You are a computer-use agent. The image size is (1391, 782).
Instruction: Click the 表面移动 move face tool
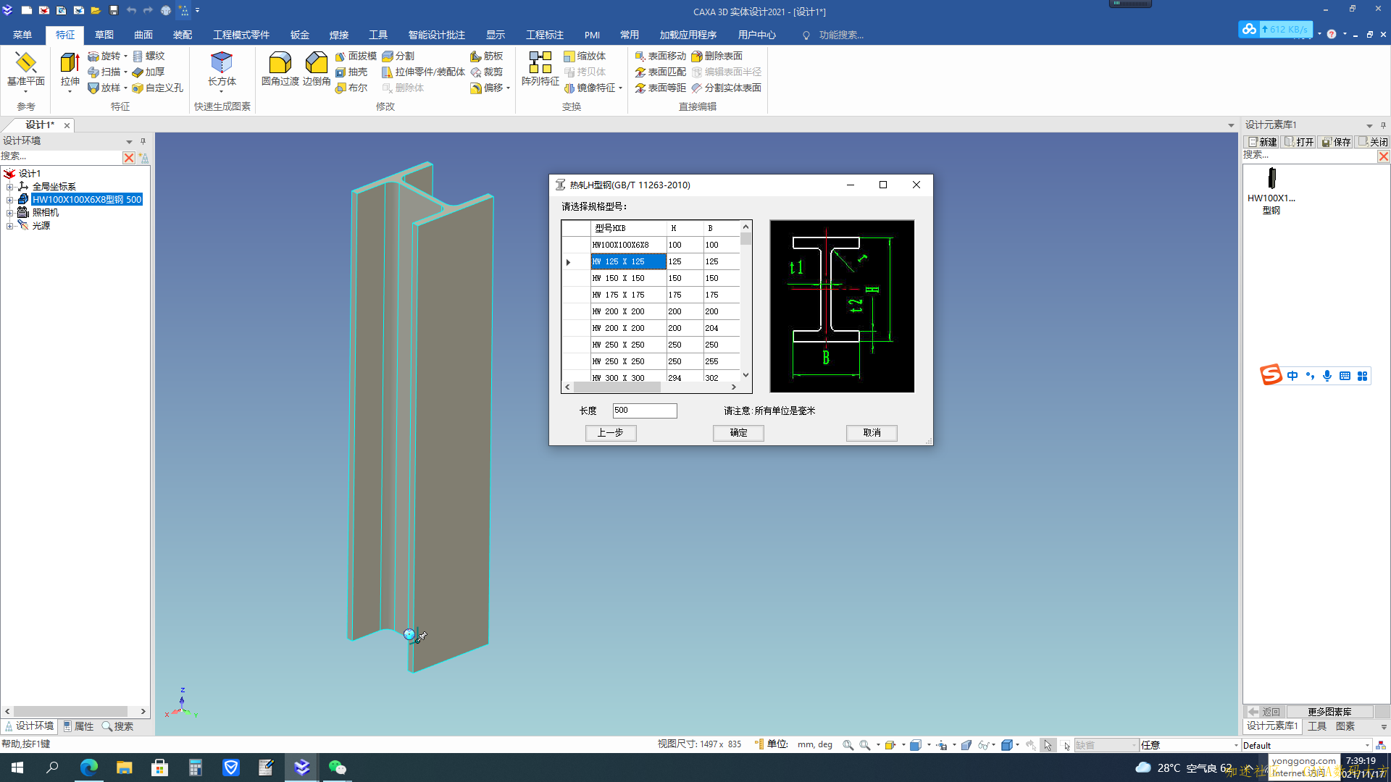[660, 56]
